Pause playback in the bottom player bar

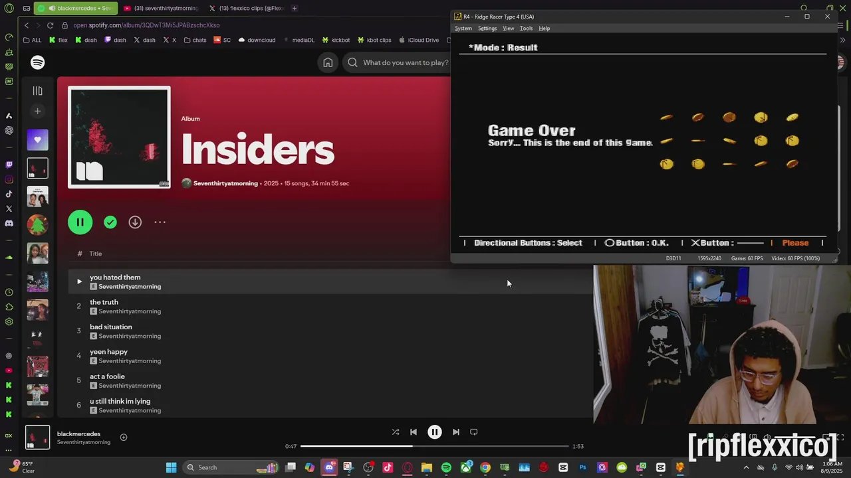click(434, 432)
